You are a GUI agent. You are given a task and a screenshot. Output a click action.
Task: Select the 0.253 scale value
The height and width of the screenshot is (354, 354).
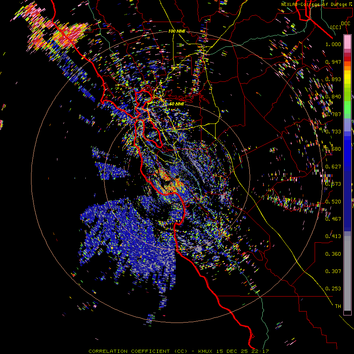click(333, 289)
